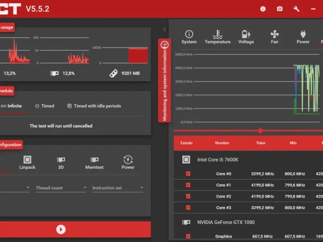
Task: Select the Memtest test
Action: [x=94, y=163]
